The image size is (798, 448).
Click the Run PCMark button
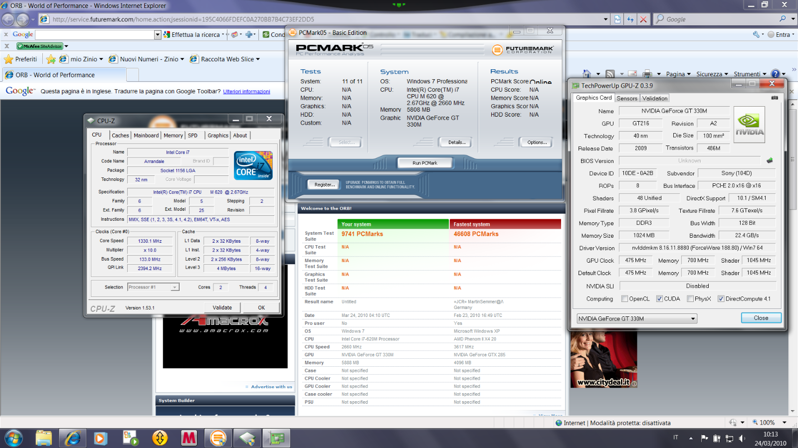425,163
